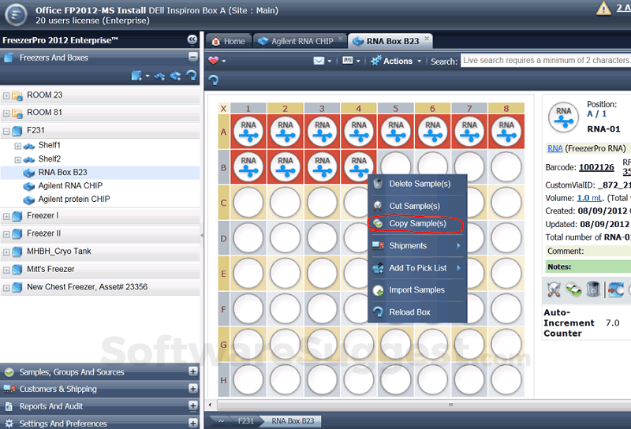Select Agilent protein CHIP in the tree
This screenshot has height=429, width=631.
[74, 200]
